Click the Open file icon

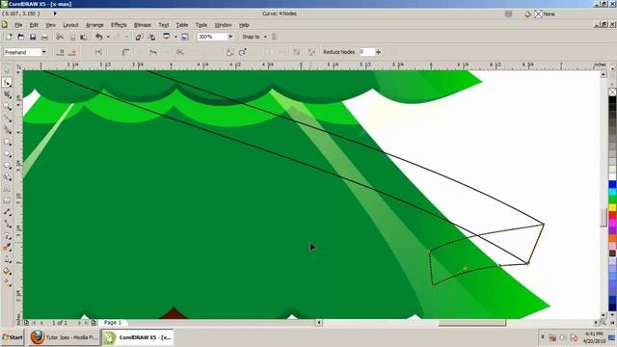pos(21,37)
